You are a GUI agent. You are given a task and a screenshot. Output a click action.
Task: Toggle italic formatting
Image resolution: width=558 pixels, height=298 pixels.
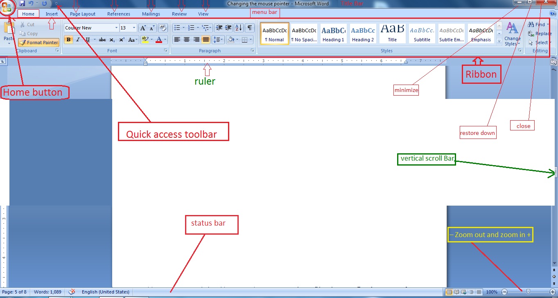[77, 40]
